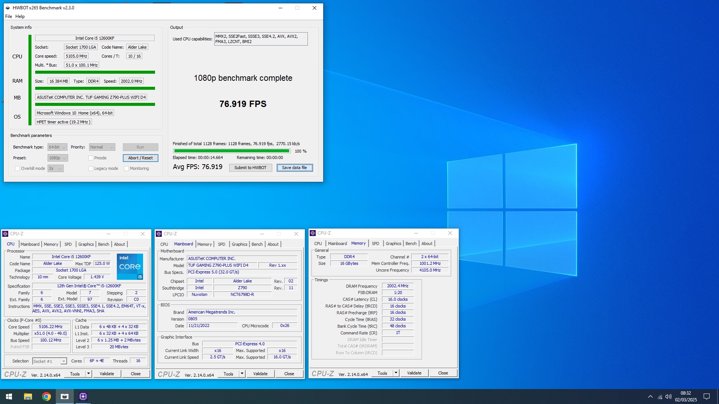This screenshot has width=719, height=404.
Task: Click the 76.919 FPS result text
Action: pos(243,104)
